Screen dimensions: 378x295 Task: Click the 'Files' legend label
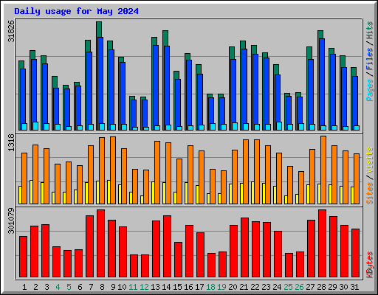[x=370, y=59]
